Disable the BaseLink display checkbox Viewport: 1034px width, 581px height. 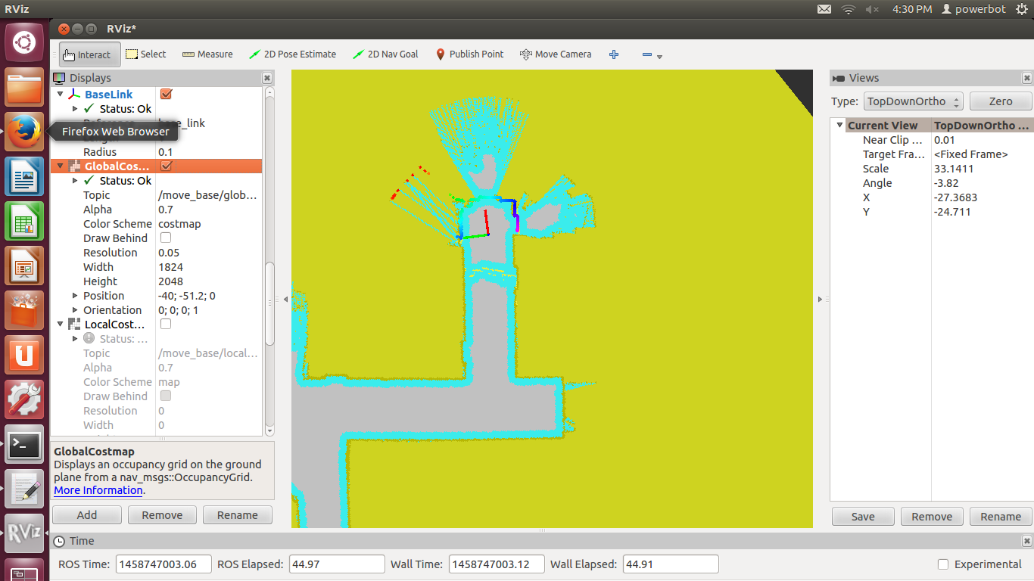(x=166, y=95)
